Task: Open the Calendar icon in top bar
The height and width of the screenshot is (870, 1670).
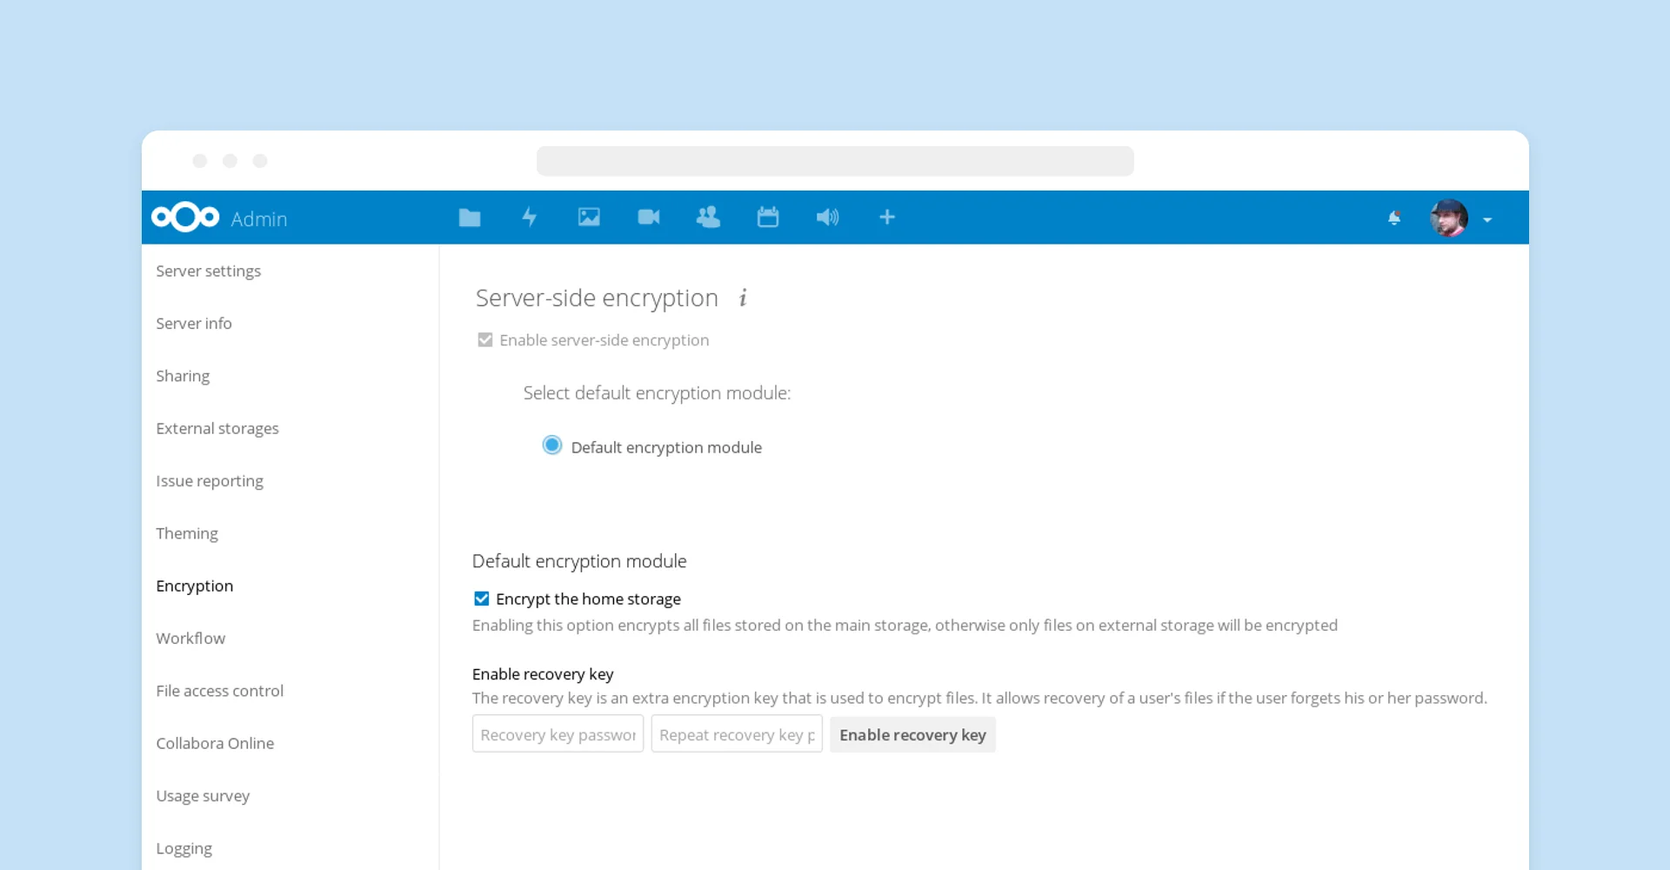Action: pyautogui.click(x=768, y=217)
